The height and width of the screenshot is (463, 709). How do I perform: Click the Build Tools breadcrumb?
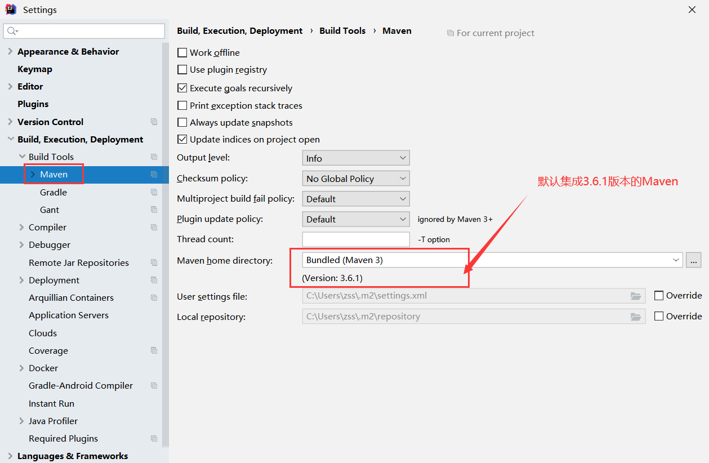coord(342,31)
